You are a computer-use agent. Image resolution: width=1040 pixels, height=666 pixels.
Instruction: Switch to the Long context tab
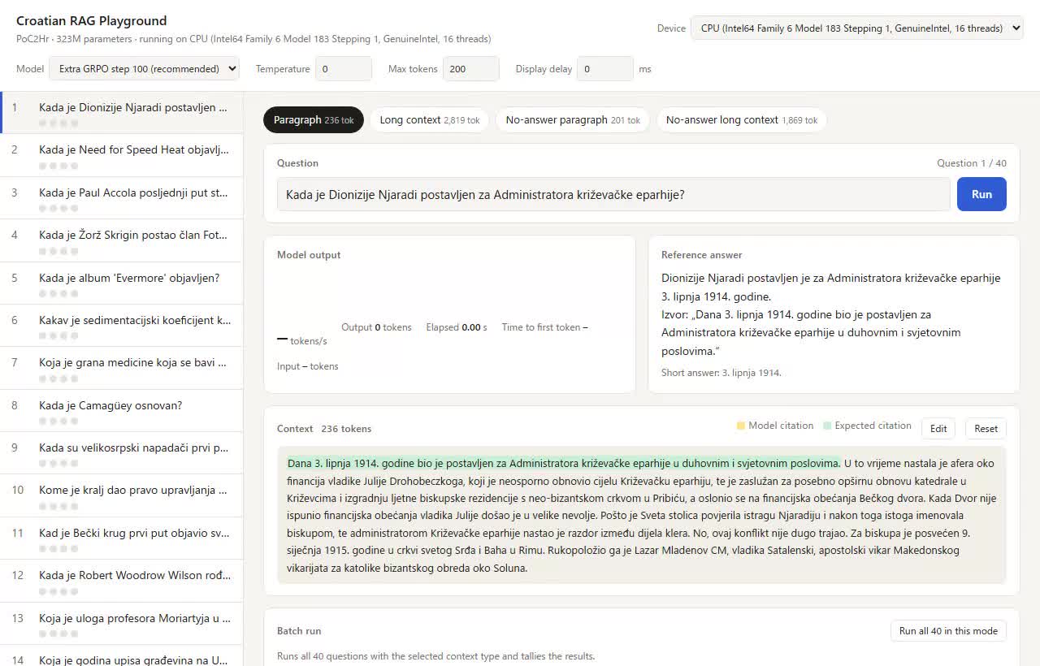coord(429,120)
